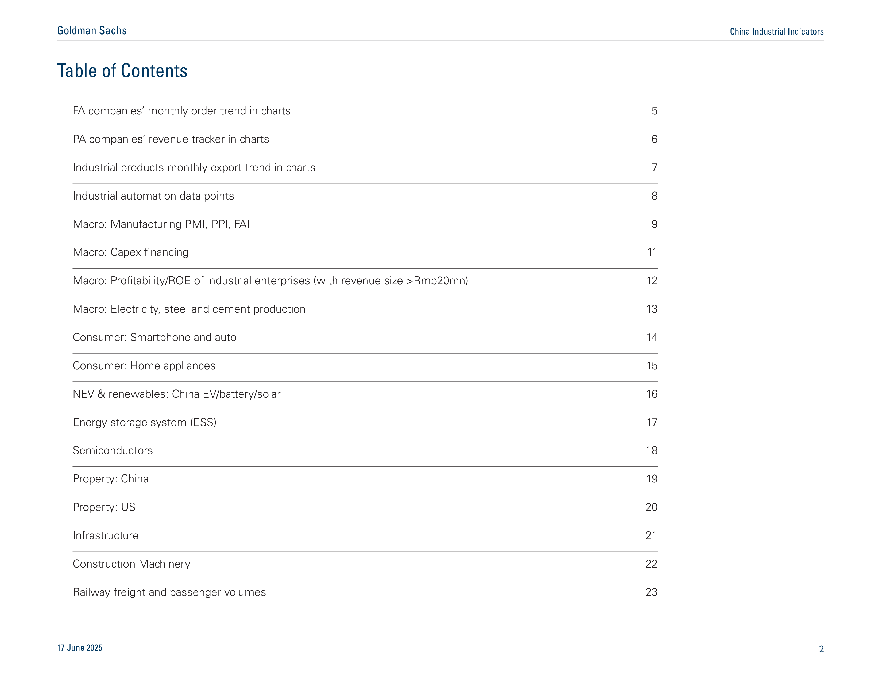The width and height of the screenshot is (882, 682).
Task: Click page number 11 in contents
Action: point(652,252)
